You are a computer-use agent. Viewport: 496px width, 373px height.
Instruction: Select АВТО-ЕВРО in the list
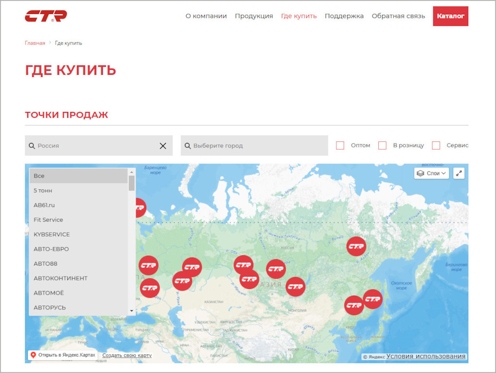pyautogui.click(x=79, y=249)
